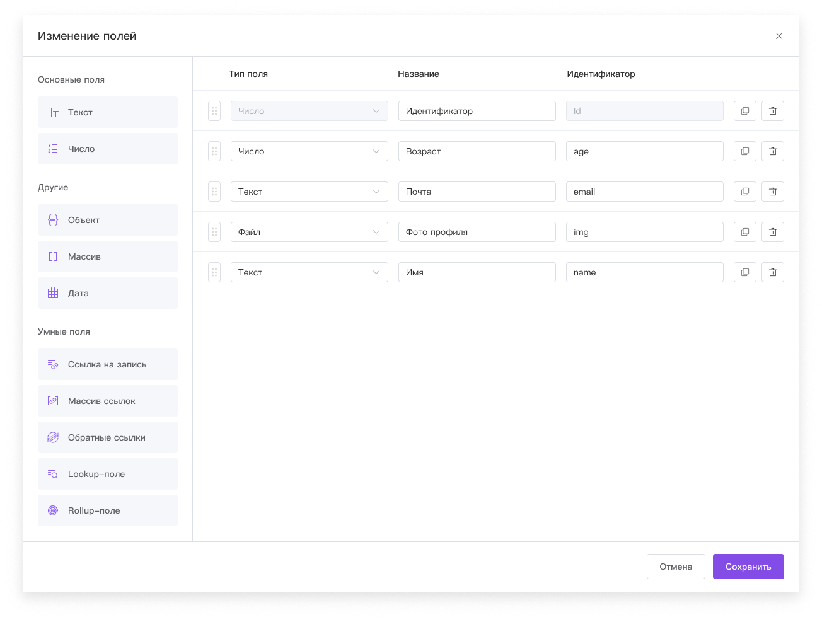Pick the Rollup-поле sidebar item
This screenshot has height=622, width=822.
pos(107,510)
